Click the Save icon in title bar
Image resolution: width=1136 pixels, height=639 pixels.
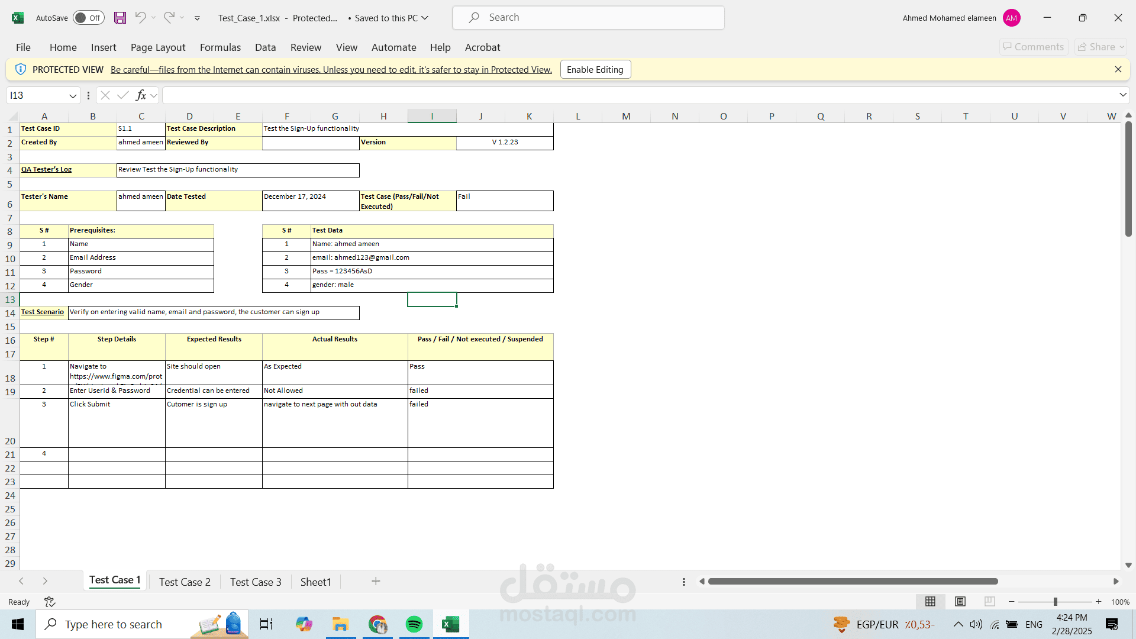pos(120,18)
